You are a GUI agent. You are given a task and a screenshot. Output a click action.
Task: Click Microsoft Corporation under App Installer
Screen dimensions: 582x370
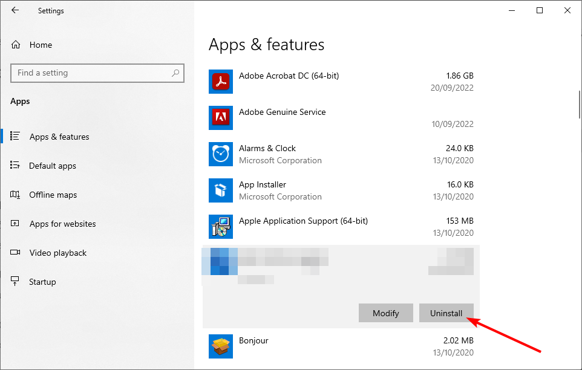(x=280, y=197)
